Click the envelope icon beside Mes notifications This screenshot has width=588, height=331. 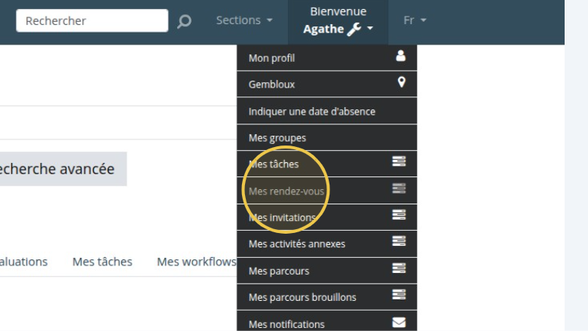[x=399, y=323]
